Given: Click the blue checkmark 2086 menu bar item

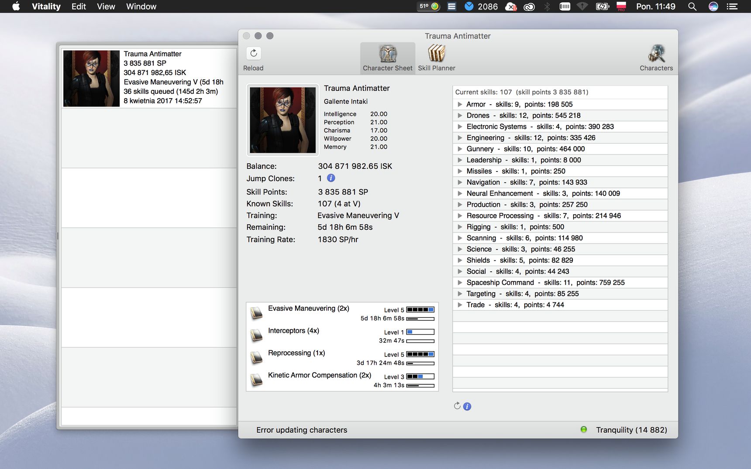Looking at the screenshot, I should (481, 7).
